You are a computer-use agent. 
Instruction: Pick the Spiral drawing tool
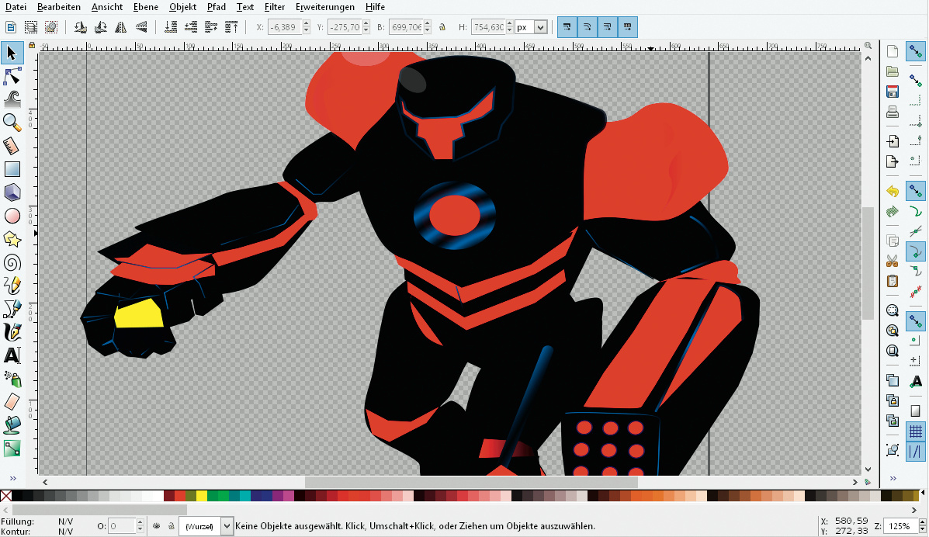[x=12, y=262]
